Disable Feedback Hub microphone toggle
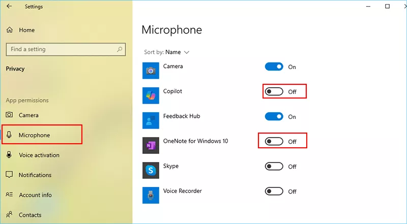Viewport: 407px width, 224px height. tap(274, 117)
